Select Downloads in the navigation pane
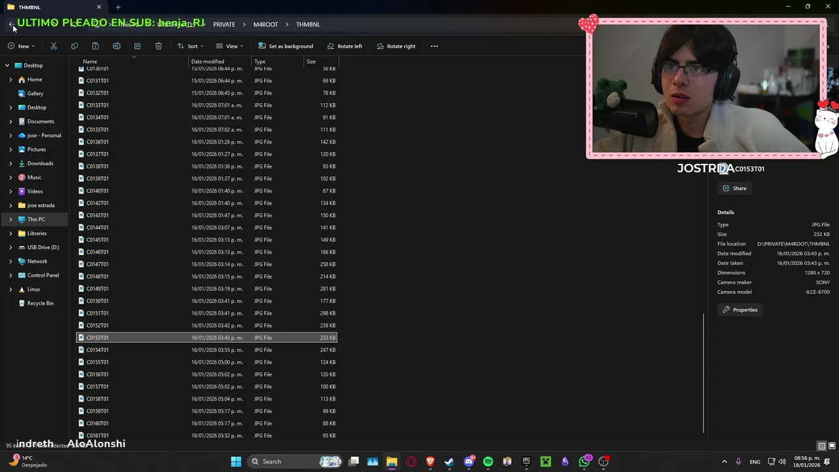839x472 pixels. (40, 163)
